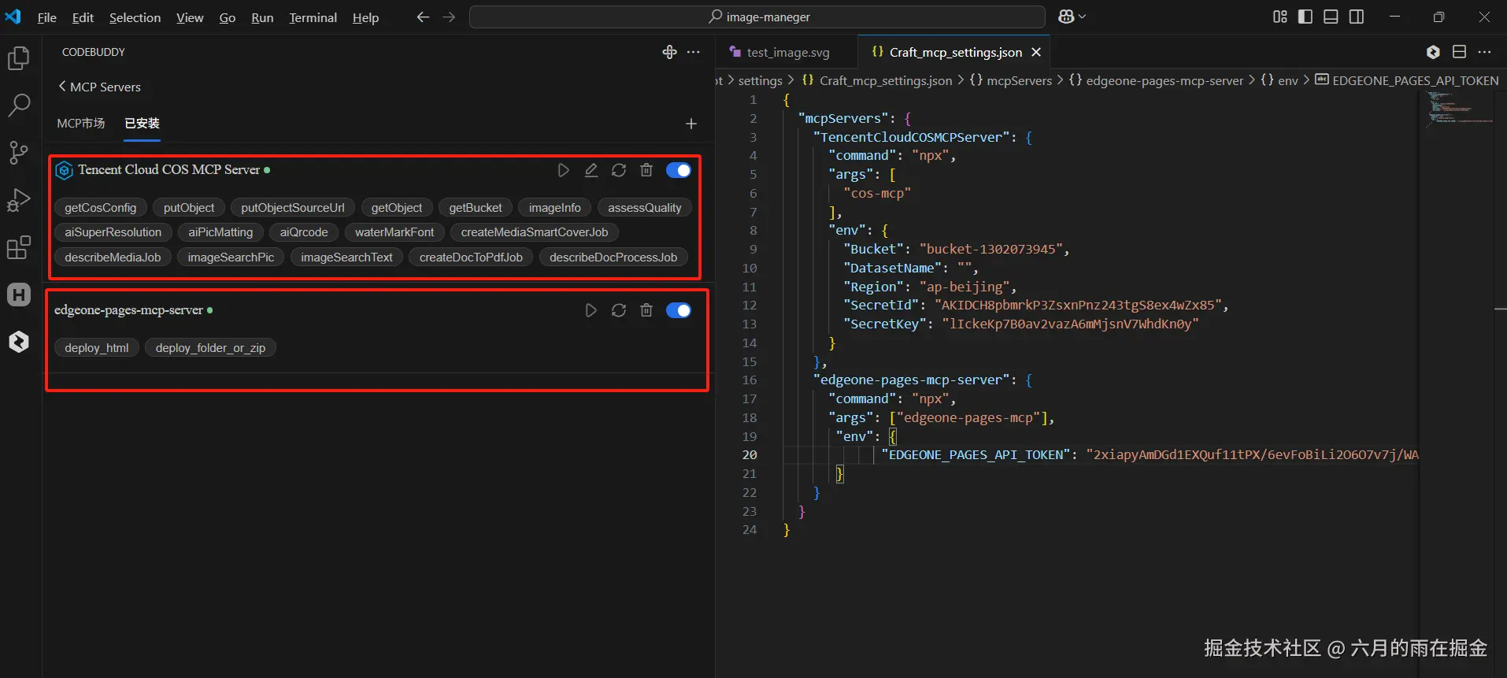Open the editor More Actions ellipsis menu
The width and height of the screenshot is (1507, 678).
(1484, 52)
